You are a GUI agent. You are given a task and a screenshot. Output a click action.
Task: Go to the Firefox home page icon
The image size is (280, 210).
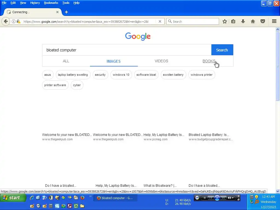(253, 21)
